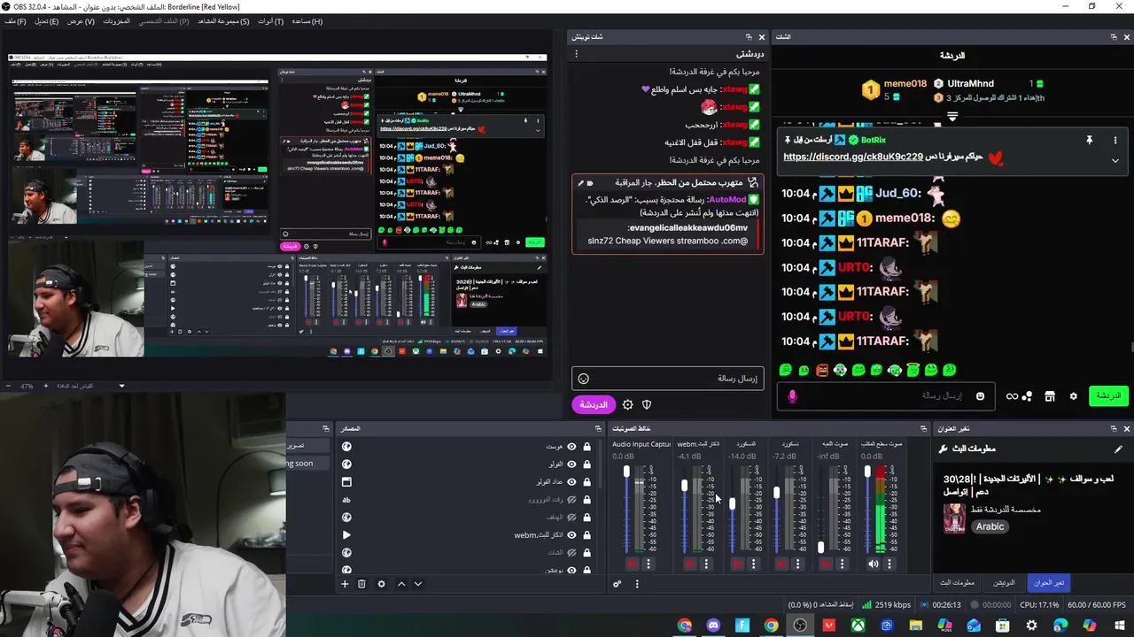Unlock the الفولو source lock icon
The height and width of the screenshot is (637, 1134).
point(586,464)
